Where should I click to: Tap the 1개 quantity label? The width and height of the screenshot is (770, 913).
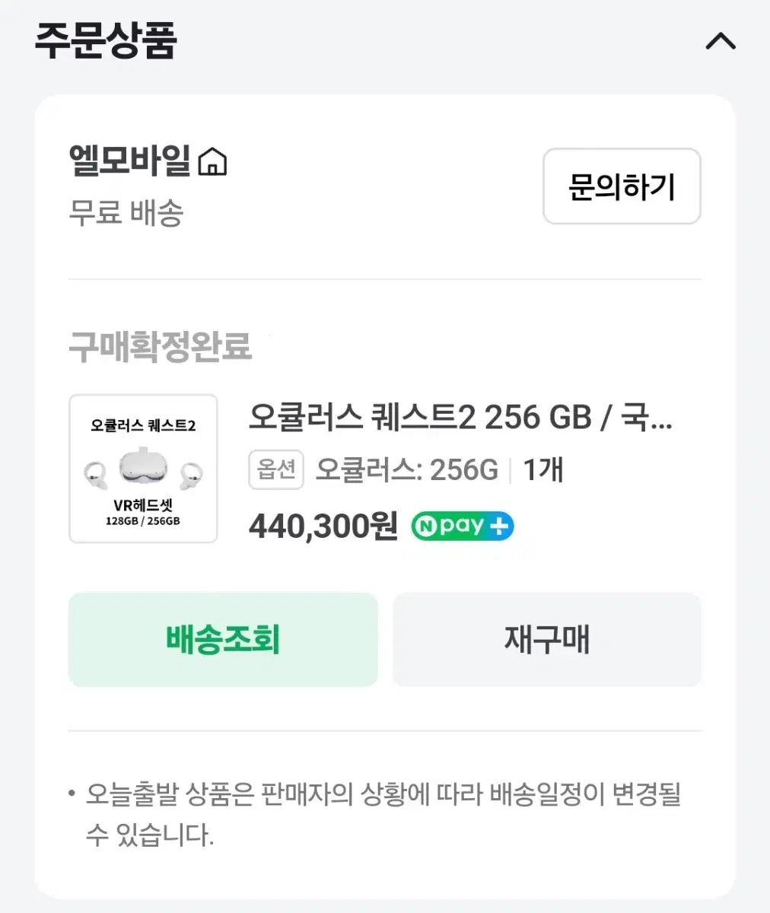coord(543,469)
